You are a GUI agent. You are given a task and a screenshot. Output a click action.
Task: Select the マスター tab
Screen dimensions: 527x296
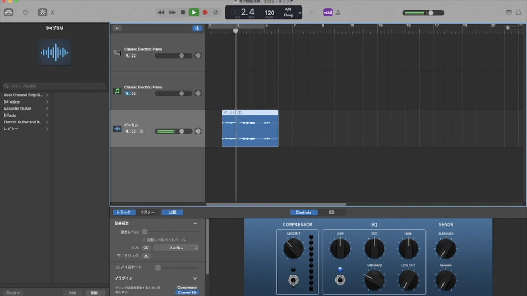147,212
